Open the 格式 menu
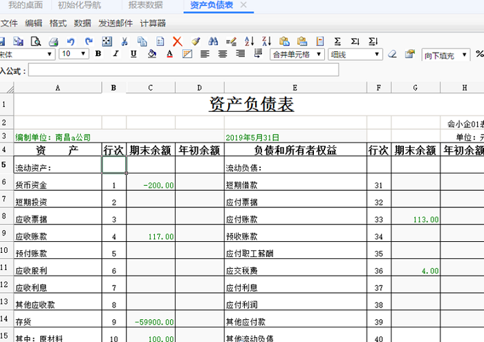 coord(58,23)
